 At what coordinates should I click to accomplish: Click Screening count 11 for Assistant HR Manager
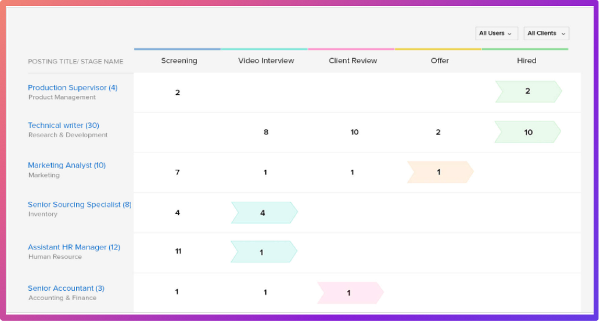click(x=178, y=251)
